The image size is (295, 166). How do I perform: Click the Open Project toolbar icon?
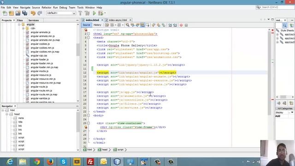coord(18,13)
